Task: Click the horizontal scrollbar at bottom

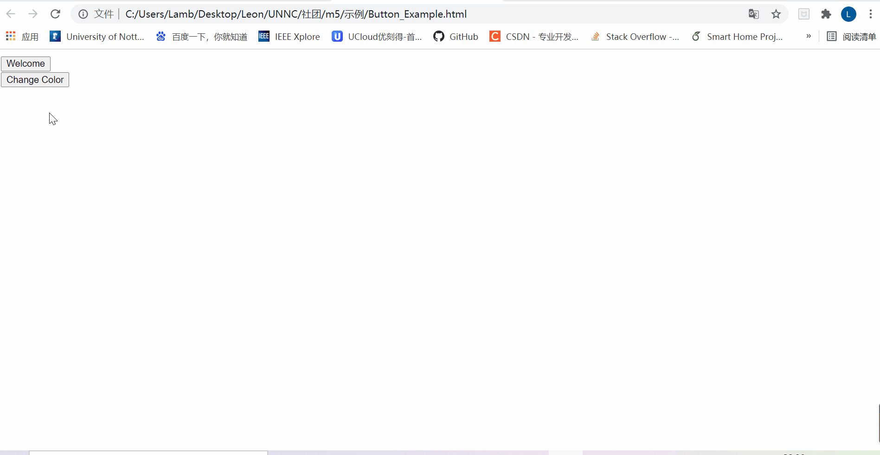Action: [x=148, y=453]
